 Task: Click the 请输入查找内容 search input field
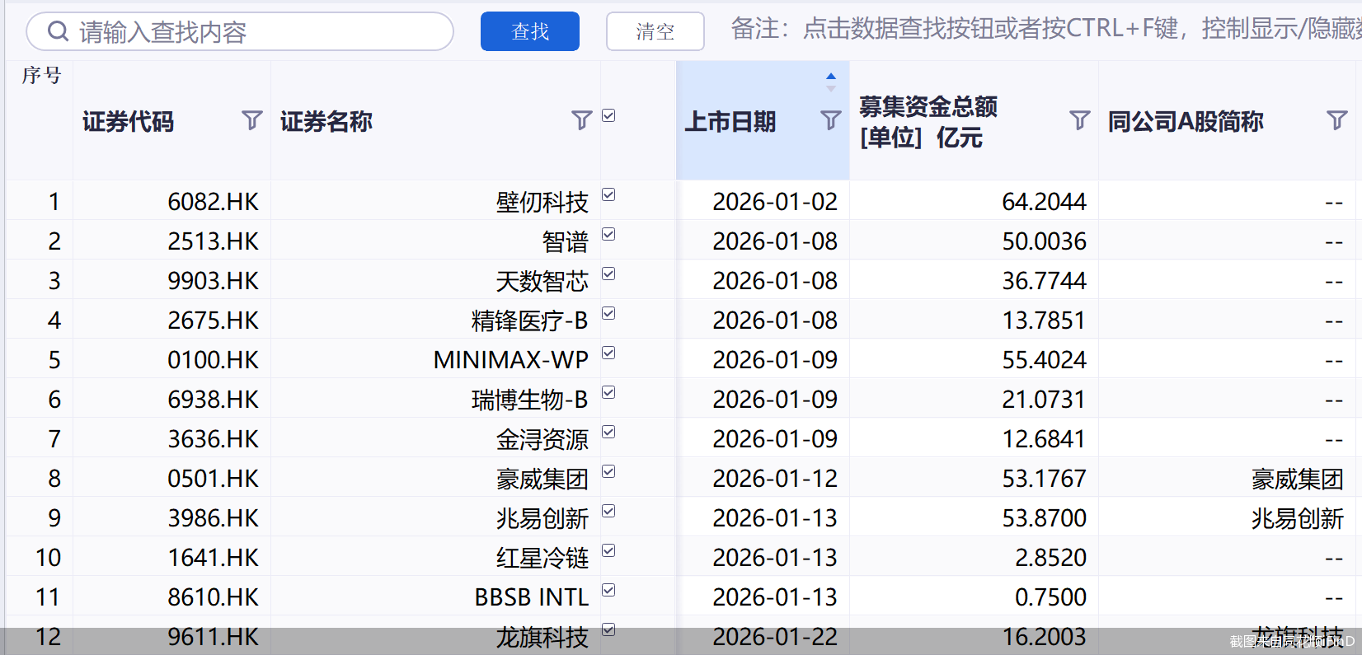pos(256,31)
